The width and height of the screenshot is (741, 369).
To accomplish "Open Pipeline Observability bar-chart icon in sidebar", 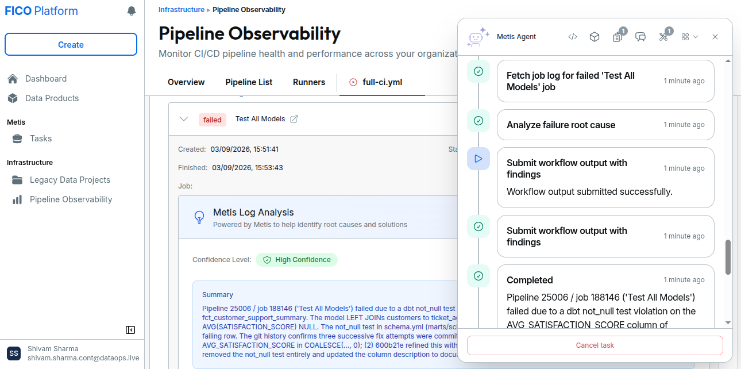I will coord(17,199).
